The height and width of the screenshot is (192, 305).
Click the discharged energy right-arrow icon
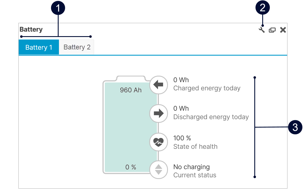point(159,113)
